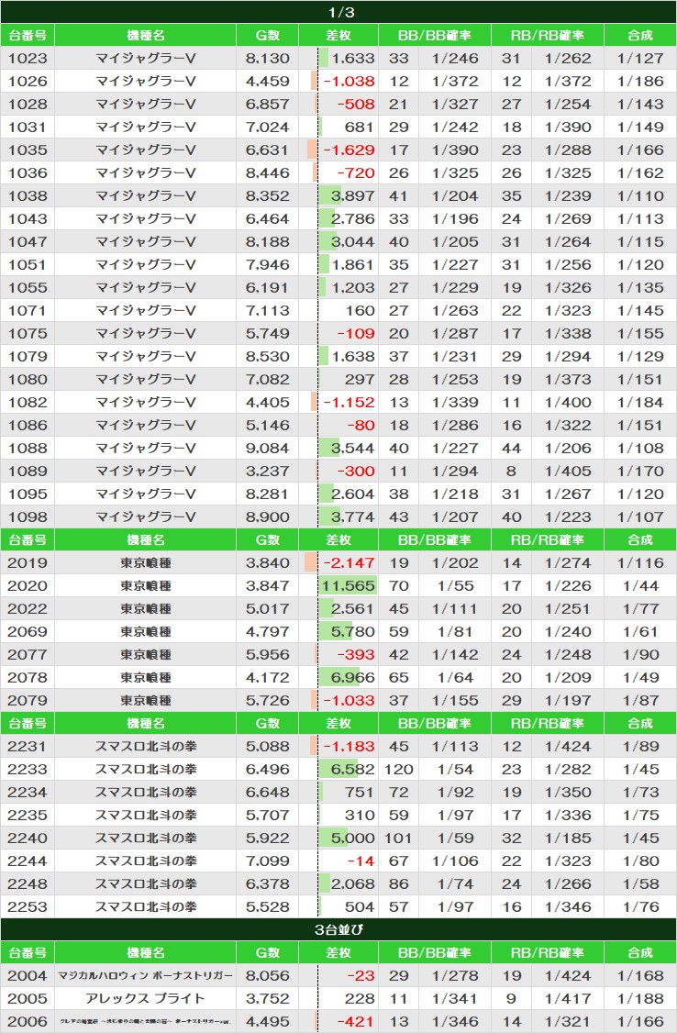Select スマスロ北斗の拳 name in row 2234

(146, 793)
